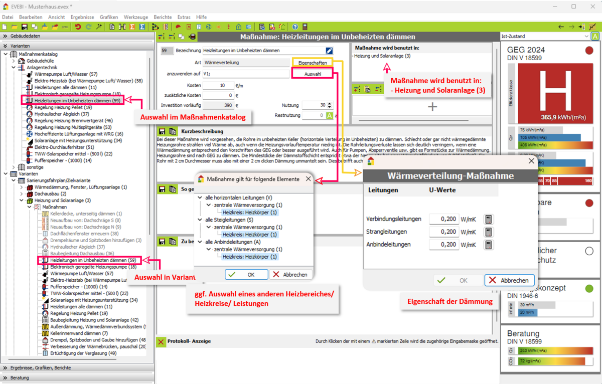Expand the Gebäudehülle tree node
Viewport: 602px width, 384px height.
point(14,61)
